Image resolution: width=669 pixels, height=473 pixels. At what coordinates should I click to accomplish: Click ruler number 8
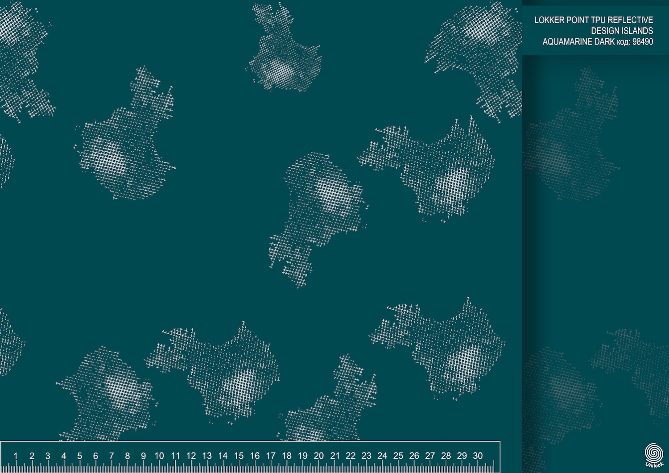pyautogui.click(x=127, y=456)
